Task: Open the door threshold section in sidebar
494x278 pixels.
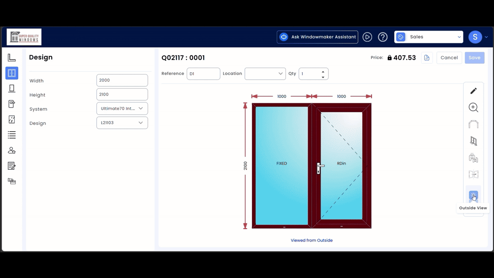Action: [x=11, y=88]
